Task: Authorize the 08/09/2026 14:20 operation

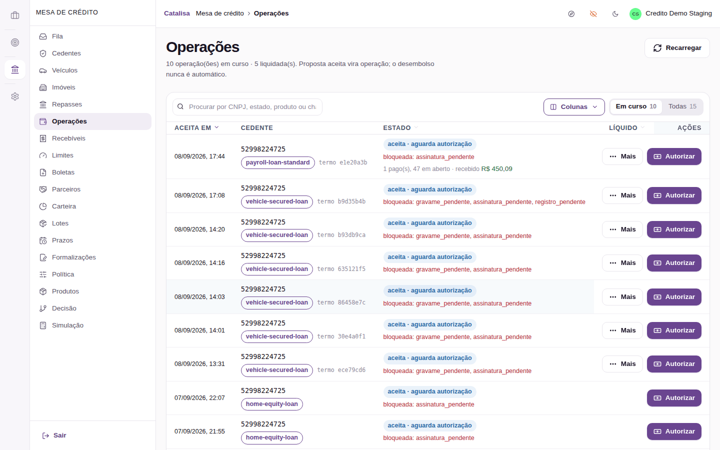Action: click(674, 229)
